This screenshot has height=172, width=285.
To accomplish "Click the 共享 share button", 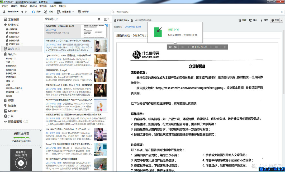I will coord(275,20).
